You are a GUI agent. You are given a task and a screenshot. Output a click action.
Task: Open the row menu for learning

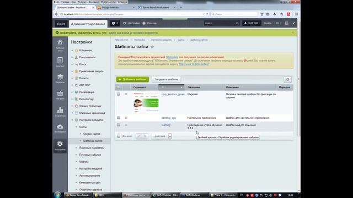(x=126, y=125)
